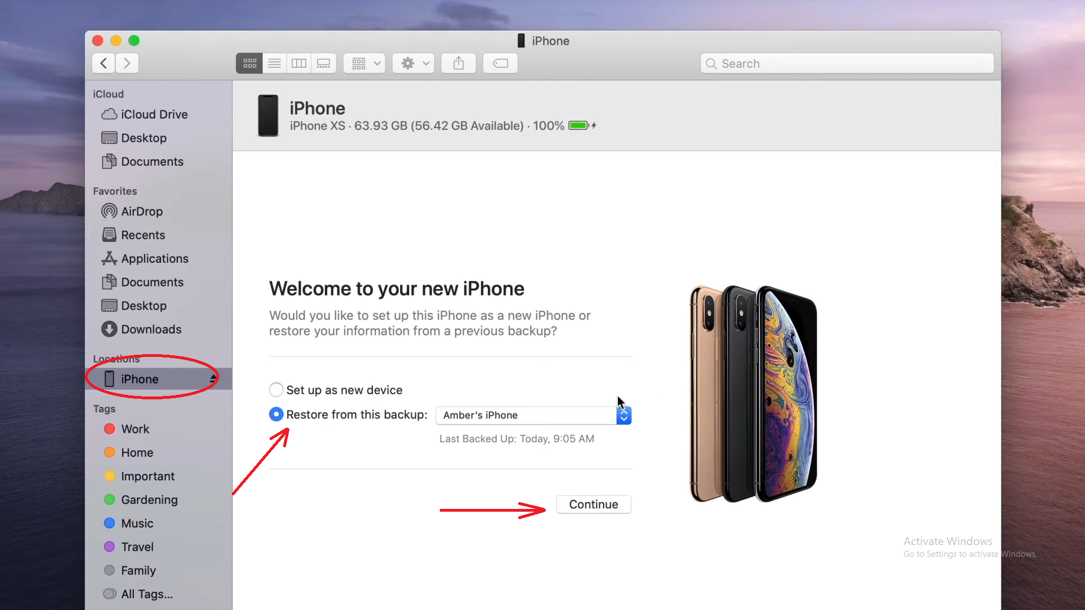
Task: Click the iPhone device icon in sidebar
Action: coord(109,379)
